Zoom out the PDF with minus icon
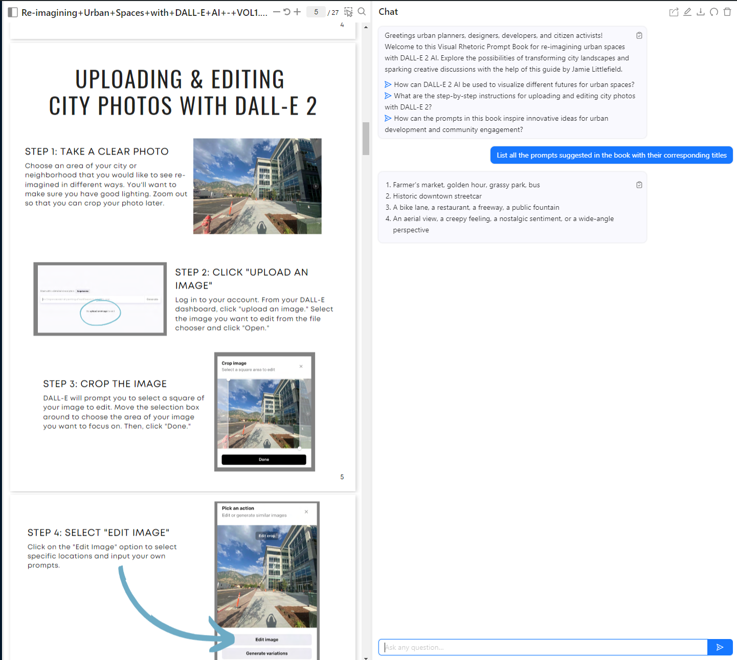737x660 pixels. tap(277, 12)
